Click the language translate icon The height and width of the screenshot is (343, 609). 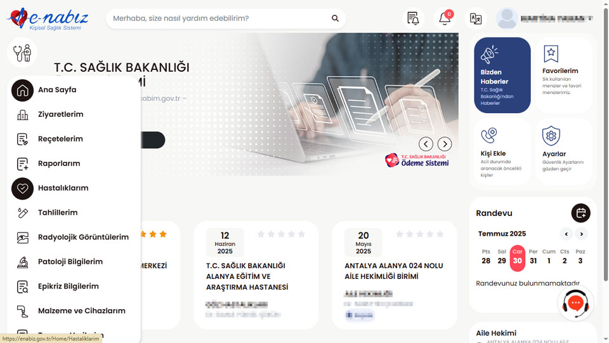click(x=476, y=18)
